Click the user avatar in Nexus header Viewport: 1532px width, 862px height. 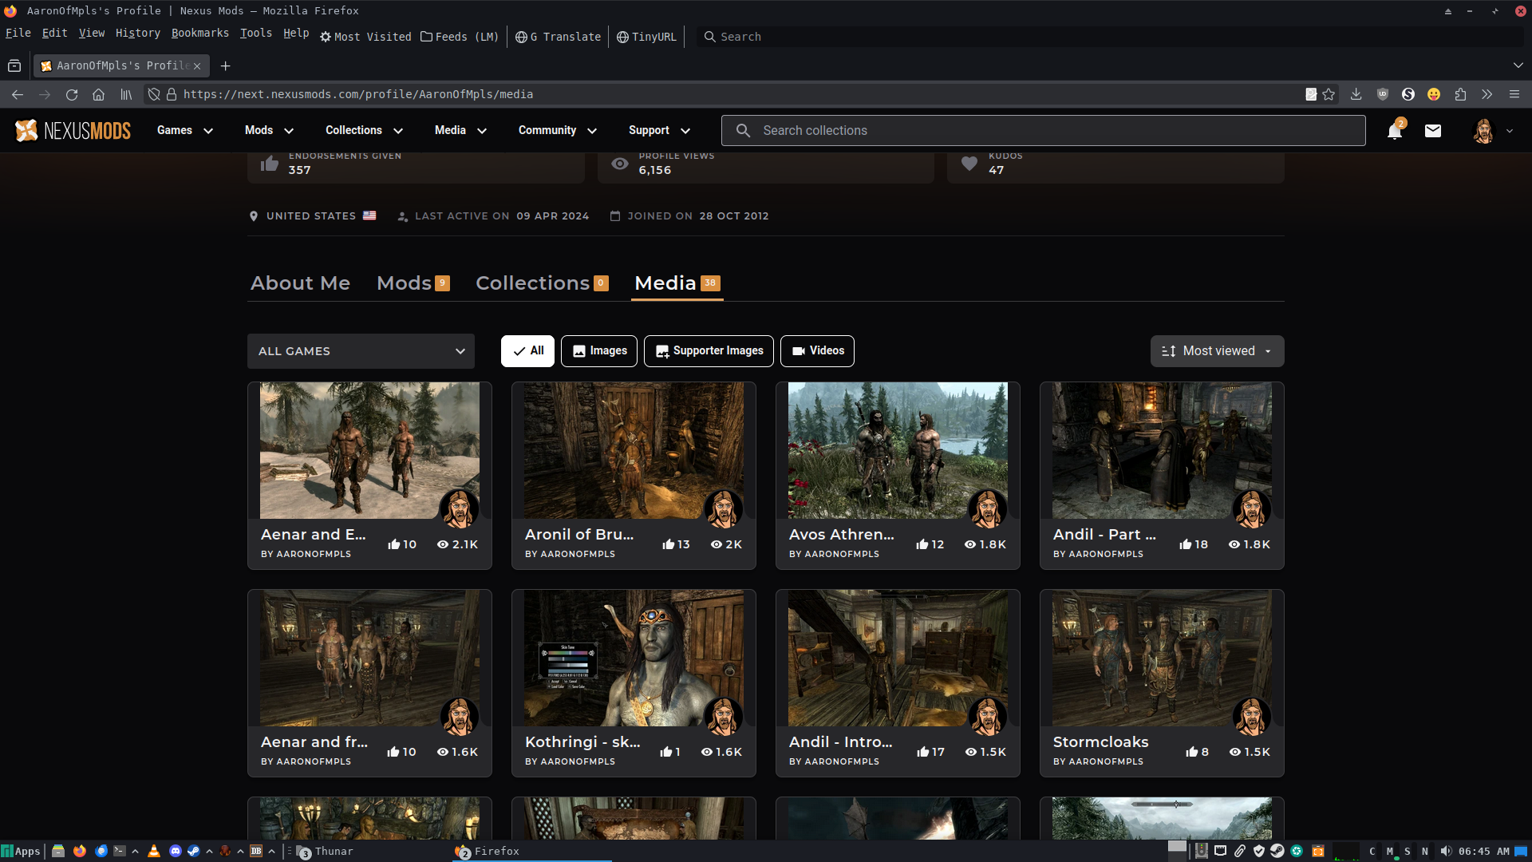point(1483,131)
